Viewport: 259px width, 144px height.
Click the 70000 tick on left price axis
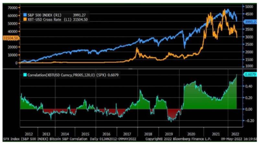click(x=12, y=7)
